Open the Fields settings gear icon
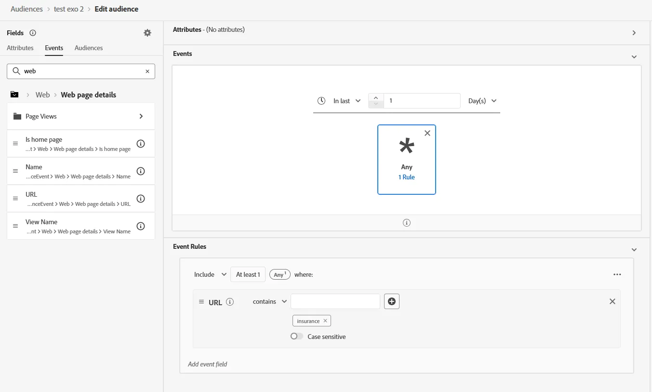 pos(147,33)
